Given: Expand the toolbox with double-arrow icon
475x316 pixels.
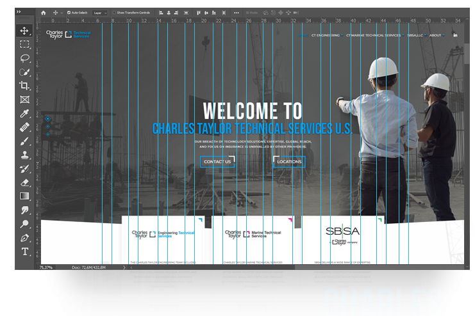Looking at the screenshot, I should point(19,12).
